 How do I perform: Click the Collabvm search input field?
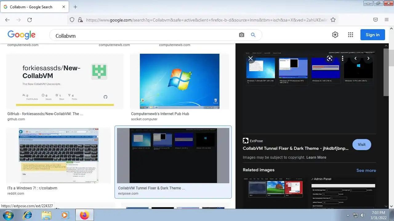145,36
